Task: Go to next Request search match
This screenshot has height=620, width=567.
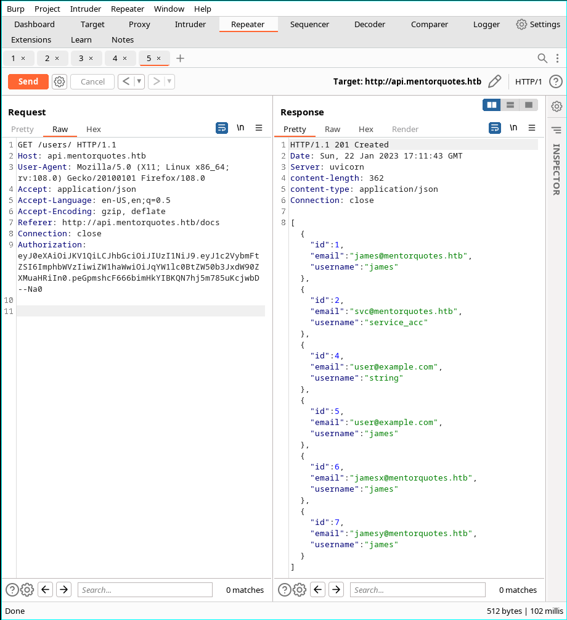Action: [63, 590]
